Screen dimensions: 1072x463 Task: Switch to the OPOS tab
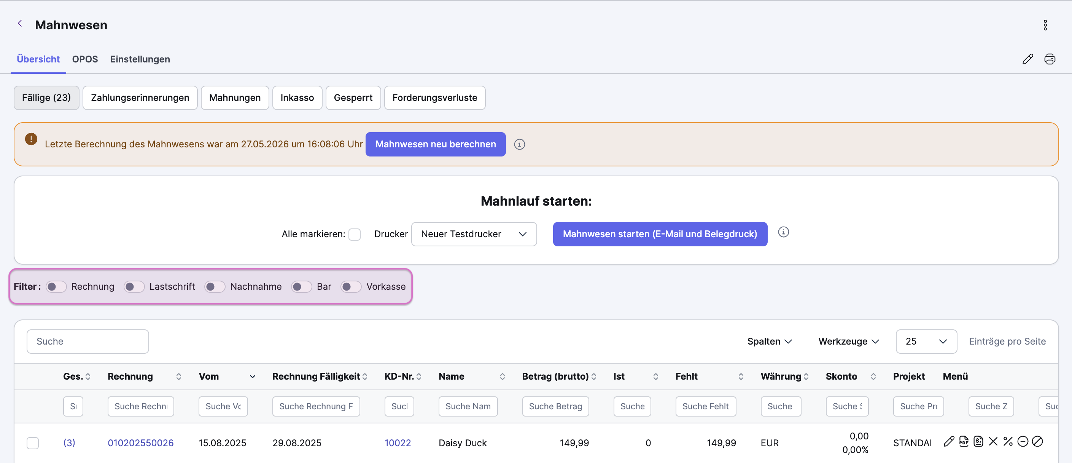[x=85, y=59]
